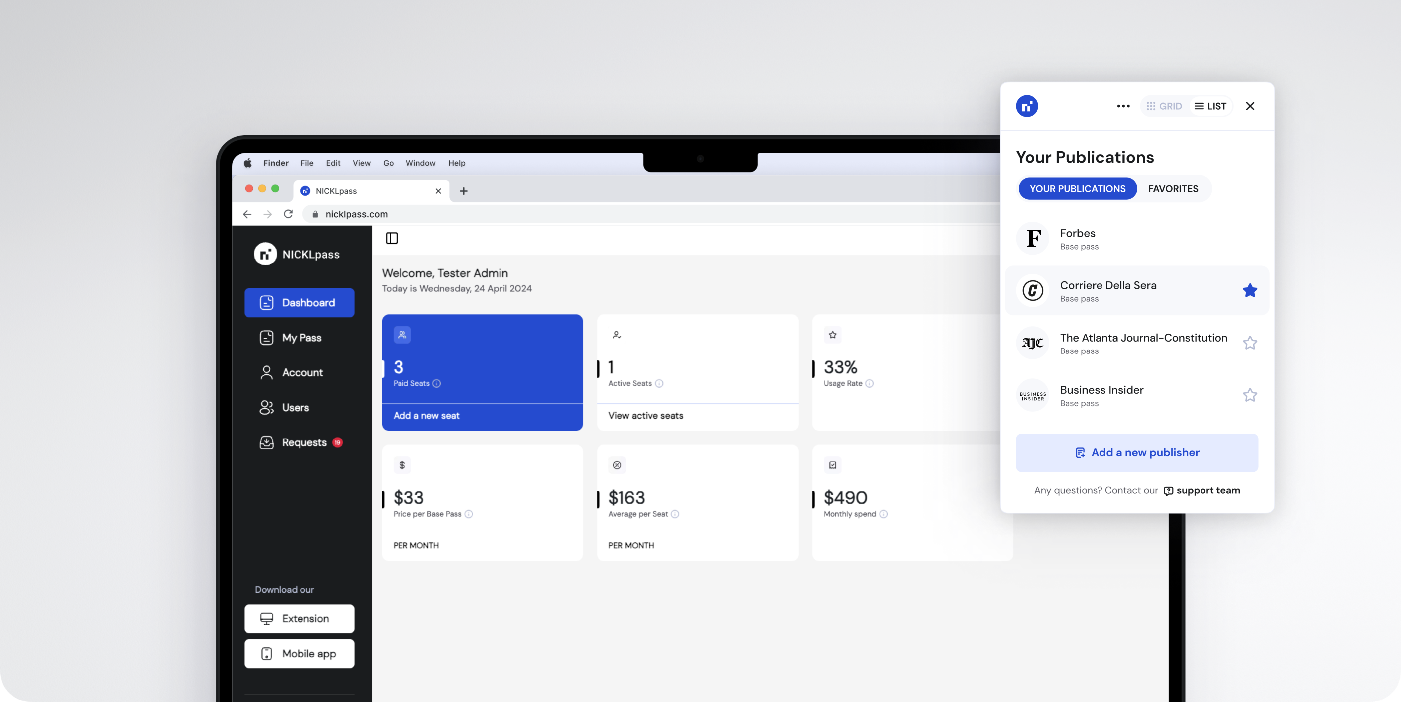The height and width of the screenshot is (702, 1401).
Task: Select the FAVORITES tab
Action: click(1173, 189)
